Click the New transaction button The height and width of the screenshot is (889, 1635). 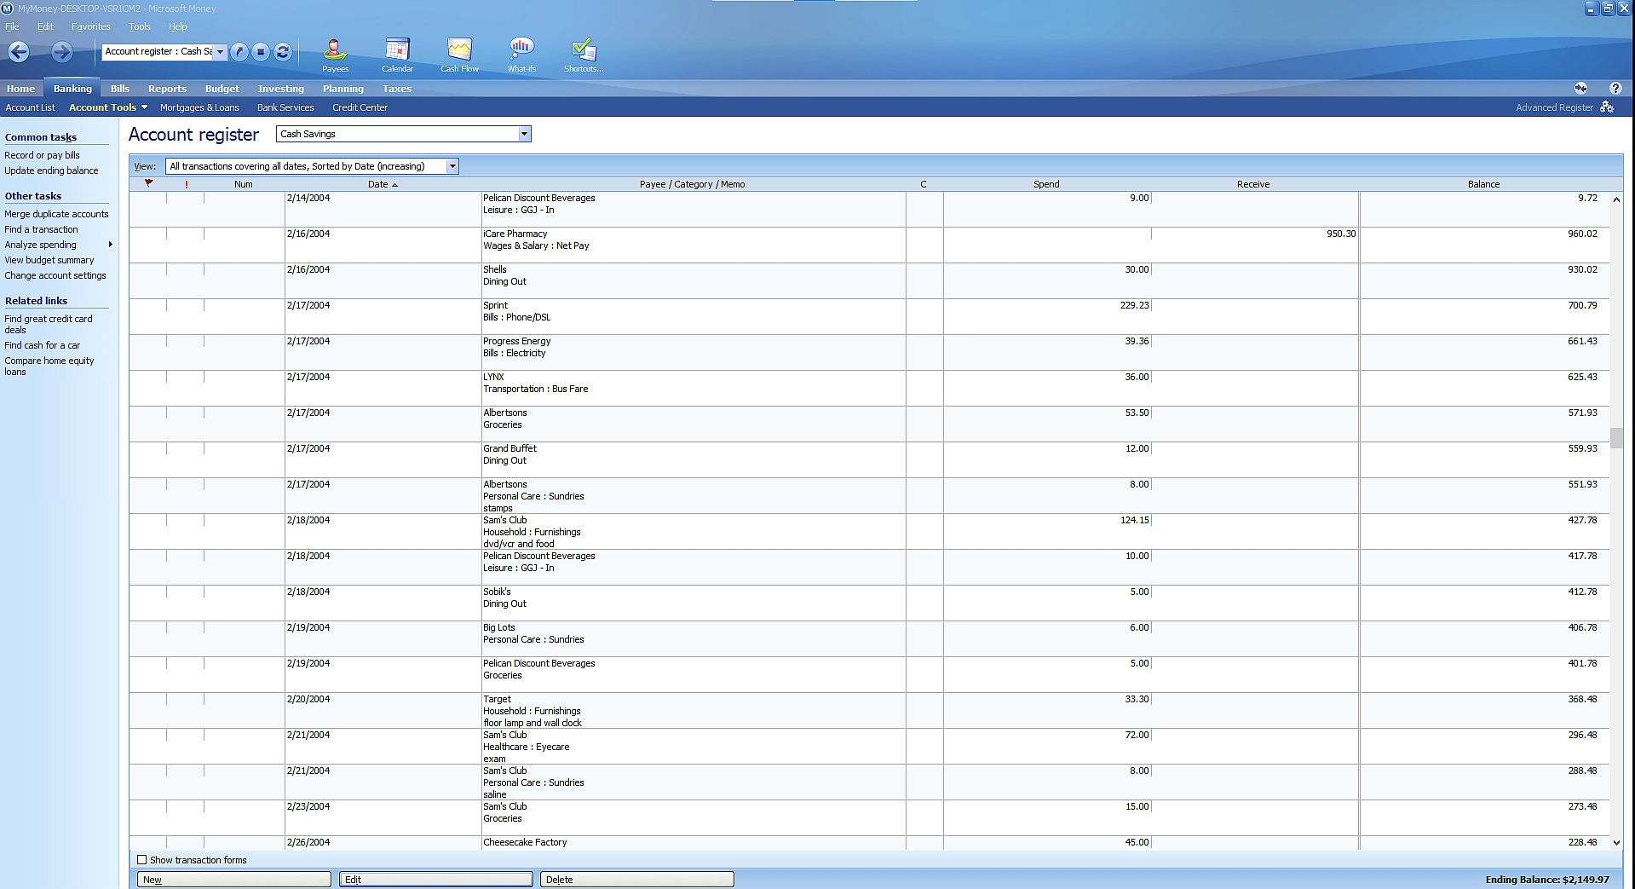[x=233, y=880]
